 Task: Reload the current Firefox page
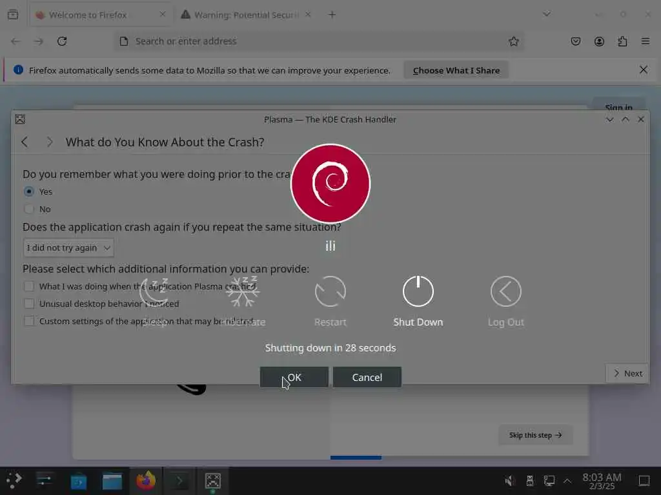coord(62,41)
